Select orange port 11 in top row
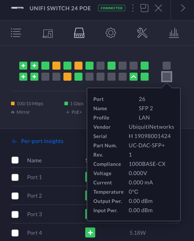194x241 pixels. pyautogui.click(x=78, y=66)
